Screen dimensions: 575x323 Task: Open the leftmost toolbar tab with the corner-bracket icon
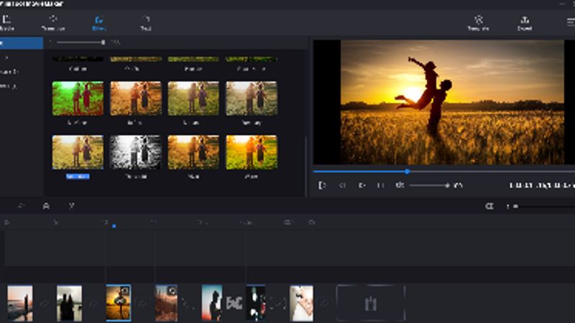(x=6, y=23)
